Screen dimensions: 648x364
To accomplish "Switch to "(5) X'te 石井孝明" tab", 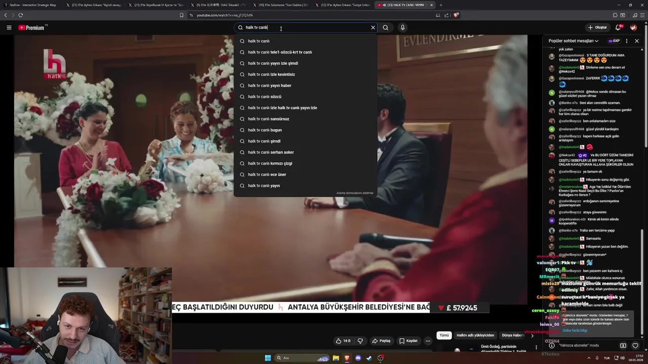I will [x=218, y=5].
